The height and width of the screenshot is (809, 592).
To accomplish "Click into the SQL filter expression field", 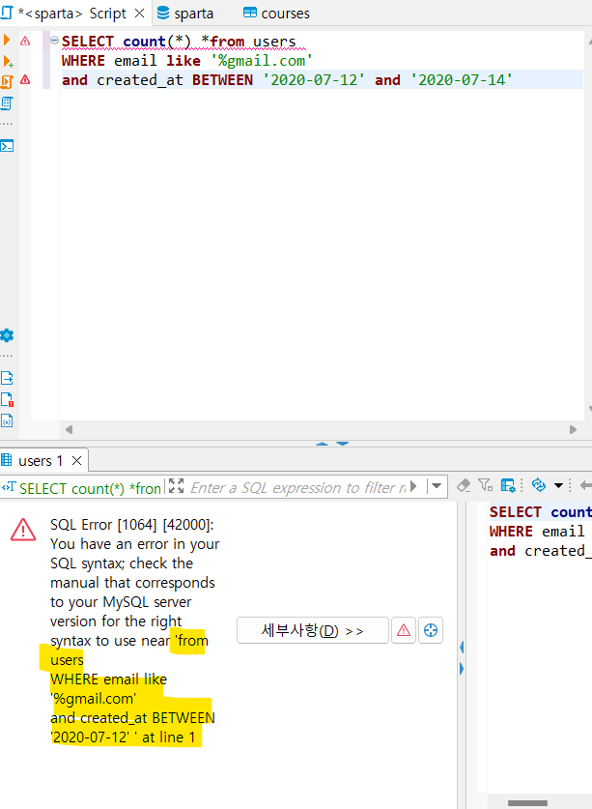I will 298,487.
